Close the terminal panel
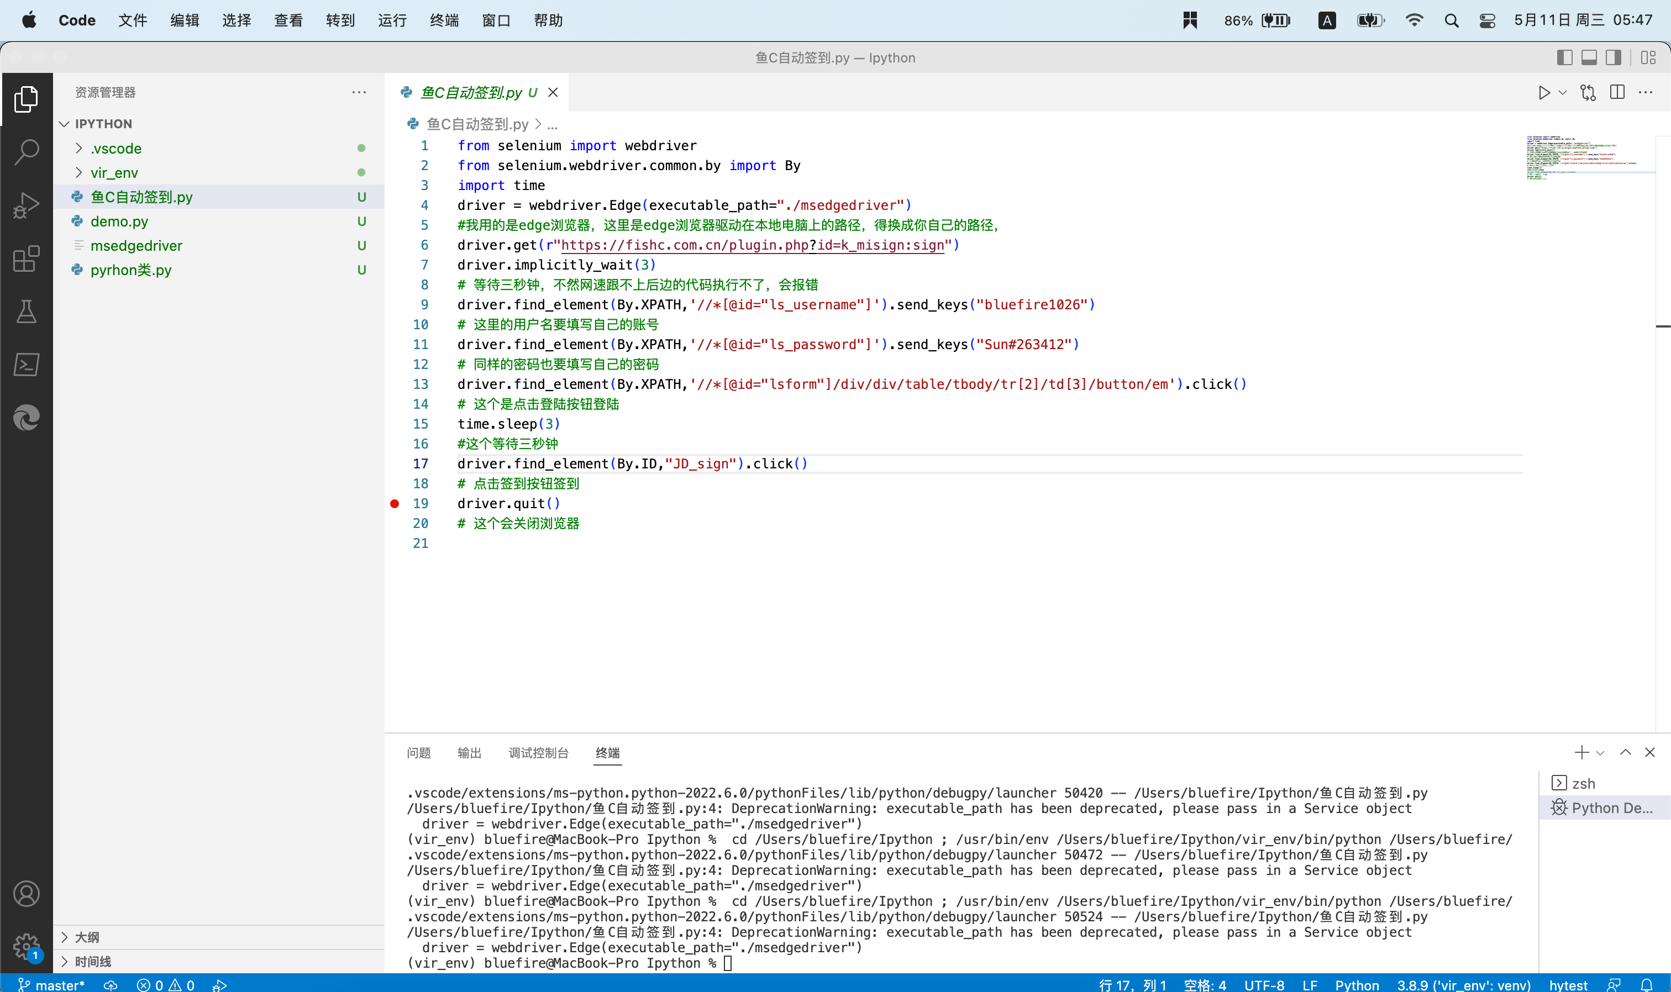This screenshot has width=1671, height=992. (x=1649, y=752)
